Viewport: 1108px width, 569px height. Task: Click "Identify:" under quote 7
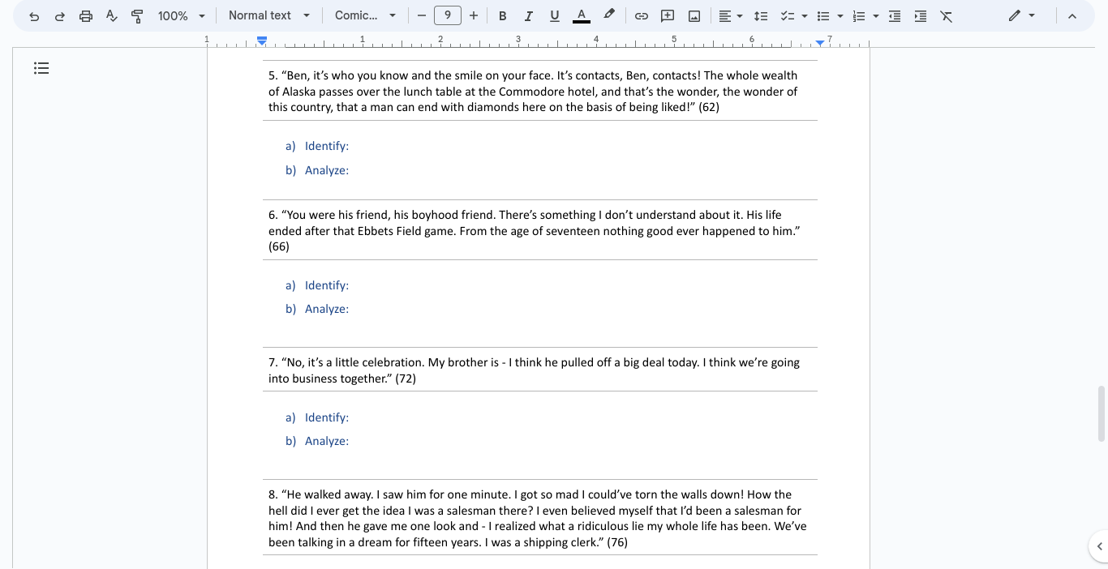tap(327, 417)
